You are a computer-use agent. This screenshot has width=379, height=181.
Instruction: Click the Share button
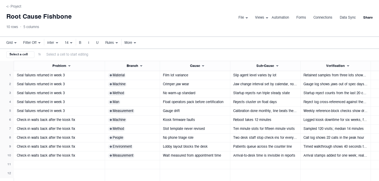click(368, 18)
